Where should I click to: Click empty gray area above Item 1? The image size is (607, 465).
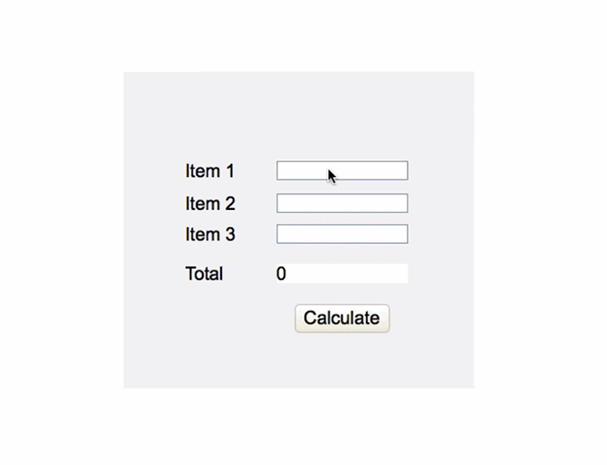pos(299,116)
